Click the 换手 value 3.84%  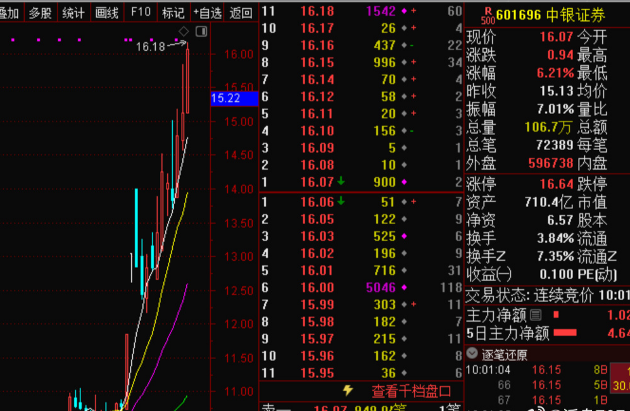556,238
